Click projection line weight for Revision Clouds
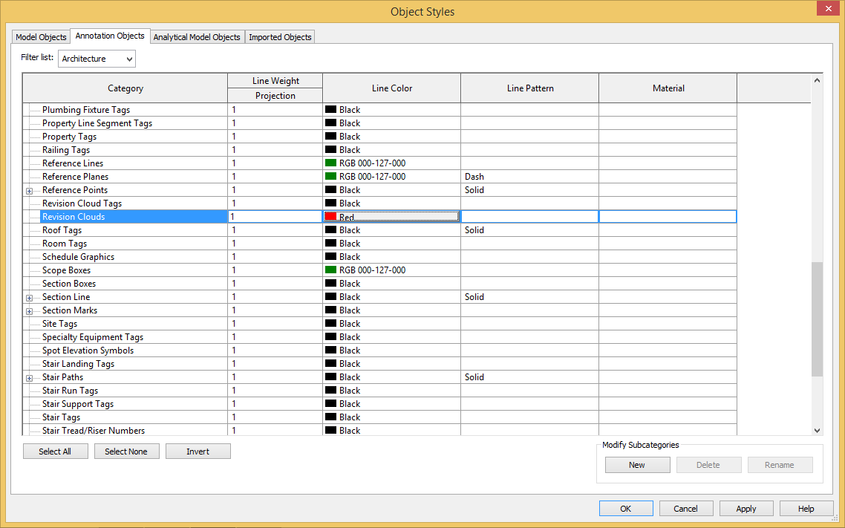Viewport: 845px width, 528px height. [275, 217]
